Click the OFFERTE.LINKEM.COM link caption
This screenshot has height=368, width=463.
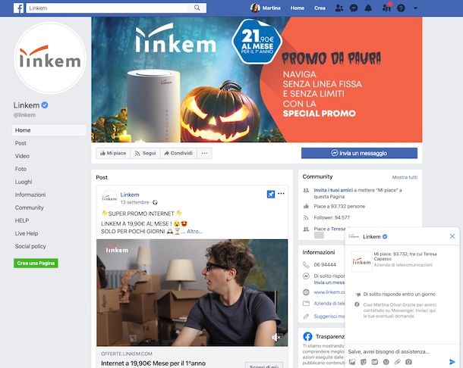pyautogui.click(x=127, y=354)
